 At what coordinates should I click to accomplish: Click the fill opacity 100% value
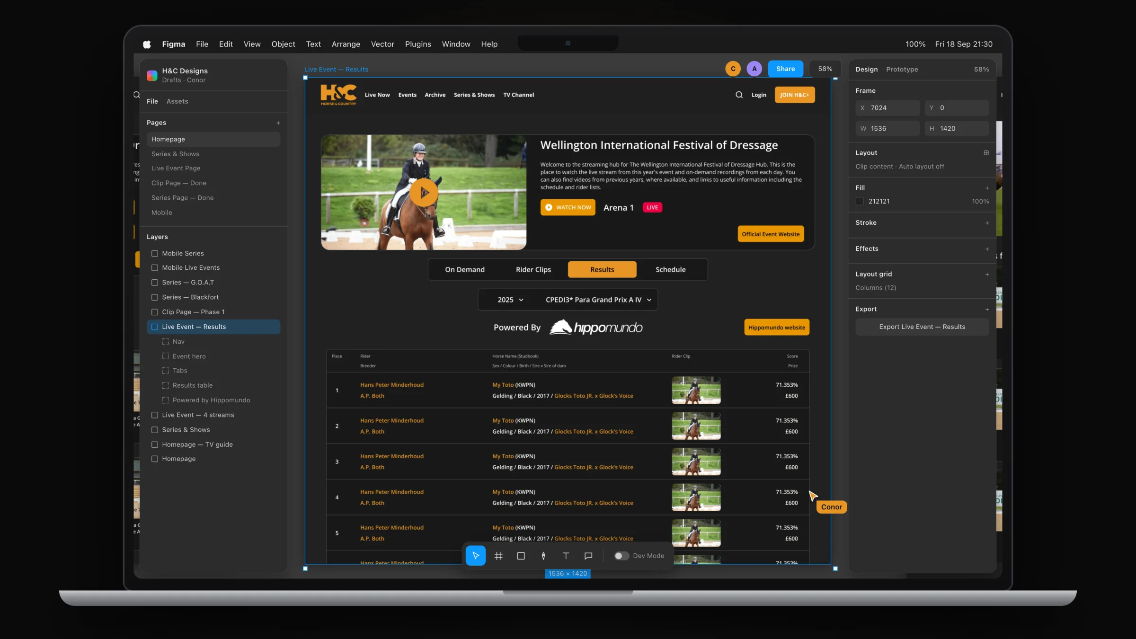(x=980, y=201)
